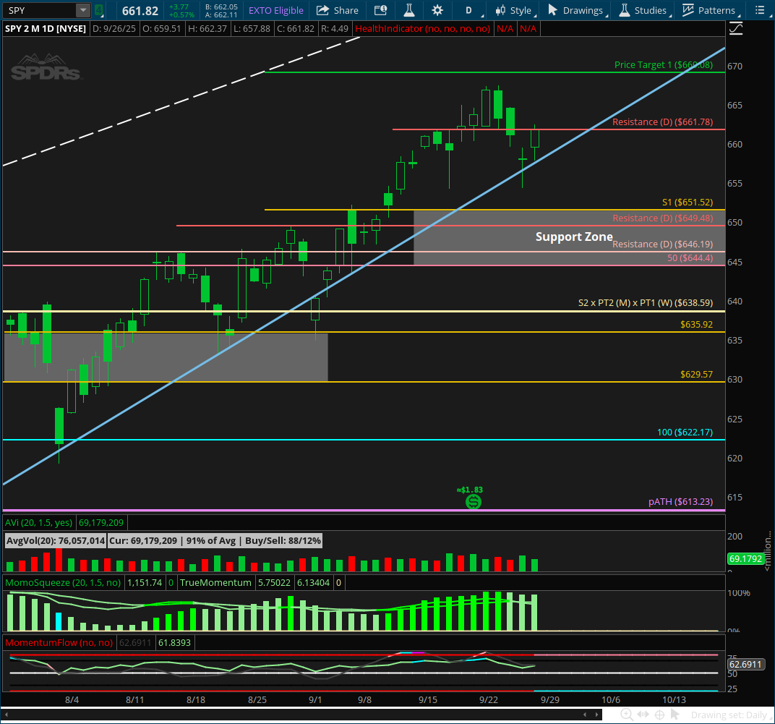Click the pan left-right arrows icon
This screenshot has height=724, width=775.
643,715
